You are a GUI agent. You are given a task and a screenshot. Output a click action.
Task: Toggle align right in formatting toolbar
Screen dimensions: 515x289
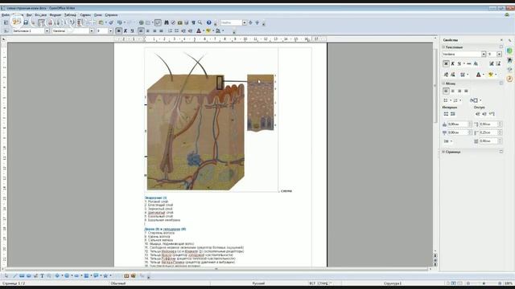point(154,31)
